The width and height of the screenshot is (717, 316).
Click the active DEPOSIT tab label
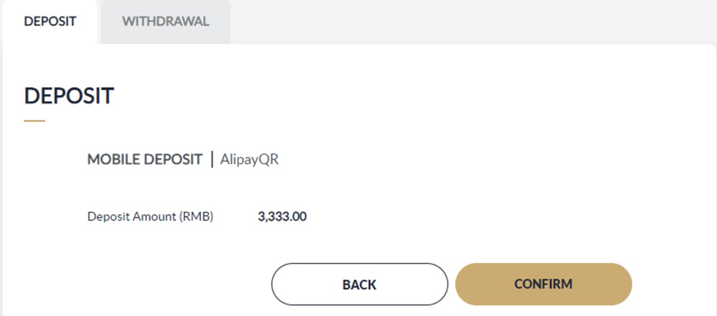pyautogui.click(x=50, y=21)
